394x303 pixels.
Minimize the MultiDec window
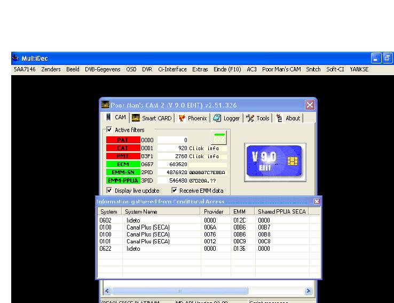pyautogui.click(x=376, y=58)
